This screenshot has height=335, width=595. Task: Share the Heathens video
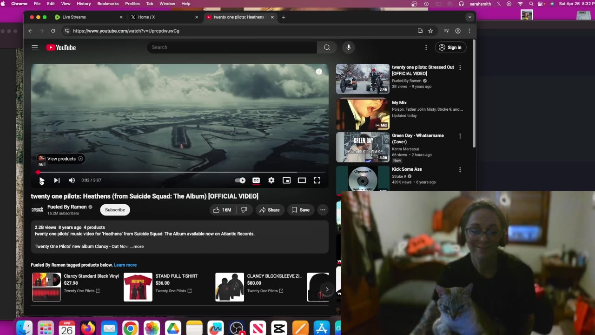point(270,210)
